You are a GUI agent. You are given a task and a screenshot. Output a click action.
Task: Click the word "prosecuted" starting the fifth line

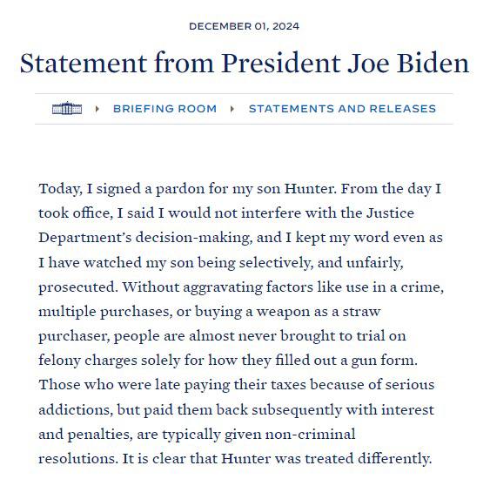point(78,287)
